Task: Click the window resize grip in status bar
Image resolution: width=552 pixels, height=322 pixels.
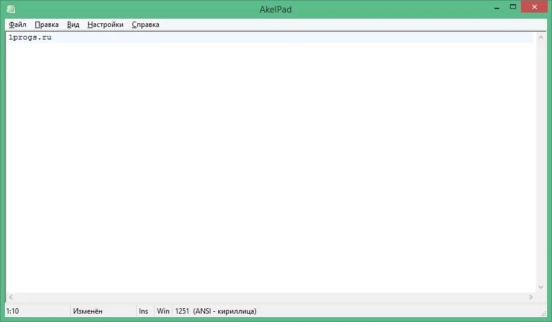Action: click(x=543, y=313)
